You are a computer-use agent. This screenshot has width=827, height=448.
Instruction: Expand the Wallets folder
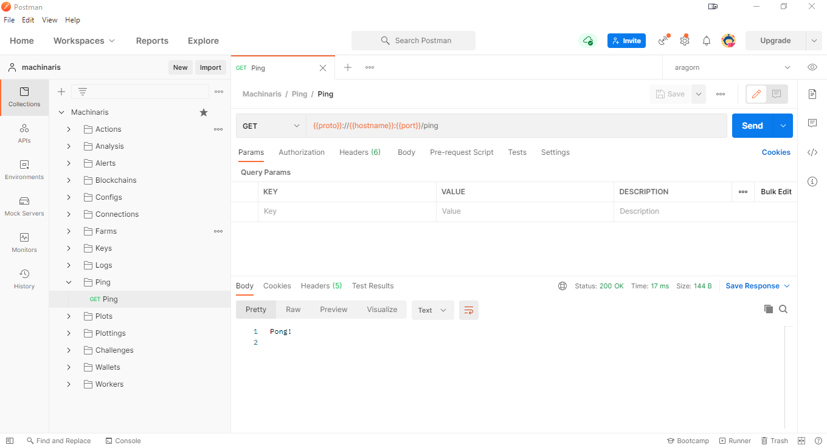[x=69, y=367]
